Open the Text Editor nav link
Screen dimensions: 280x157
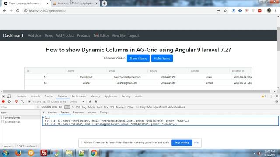[x=101, y=35]
